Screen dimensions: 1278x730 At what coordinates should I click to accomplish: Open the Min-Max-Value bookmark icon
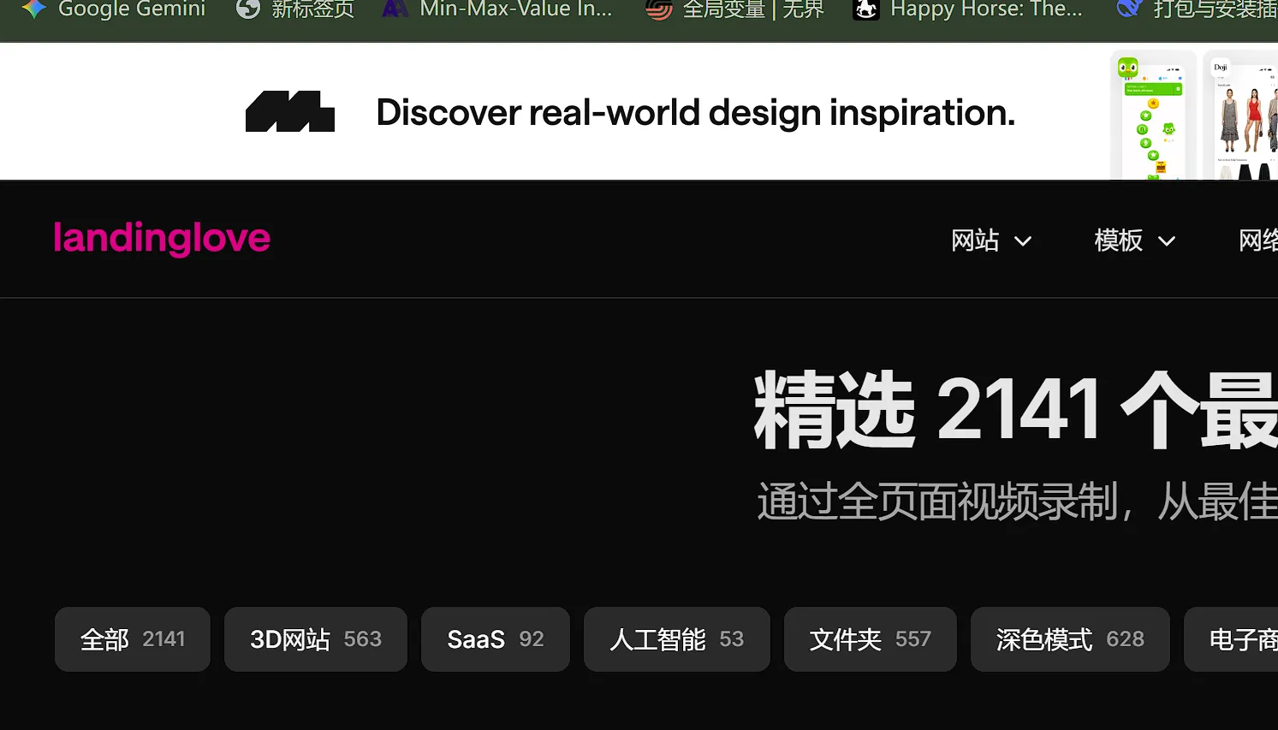(x=395, y=9)
